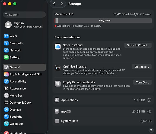Screen dimensions: 156x134
Task: Open Wi-Fi settings icon in sidebar
Action: click(x=6, y=36)
